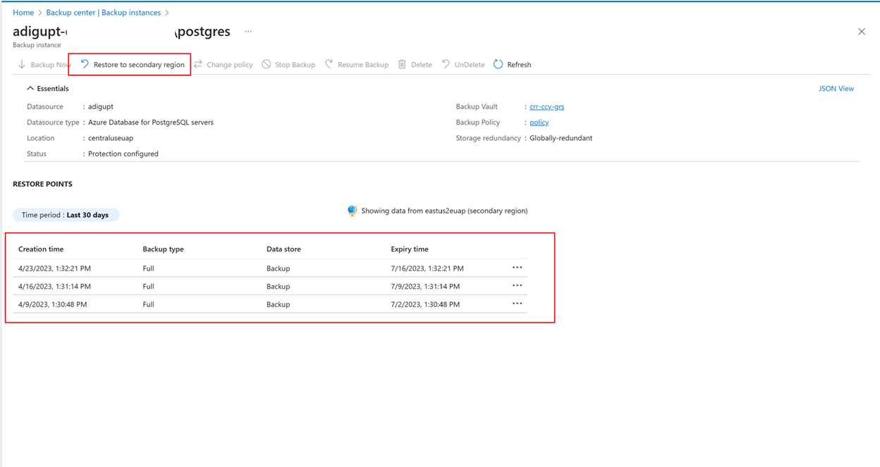
Task: Click the adigupt datasource value
Action: pos(101,107)
